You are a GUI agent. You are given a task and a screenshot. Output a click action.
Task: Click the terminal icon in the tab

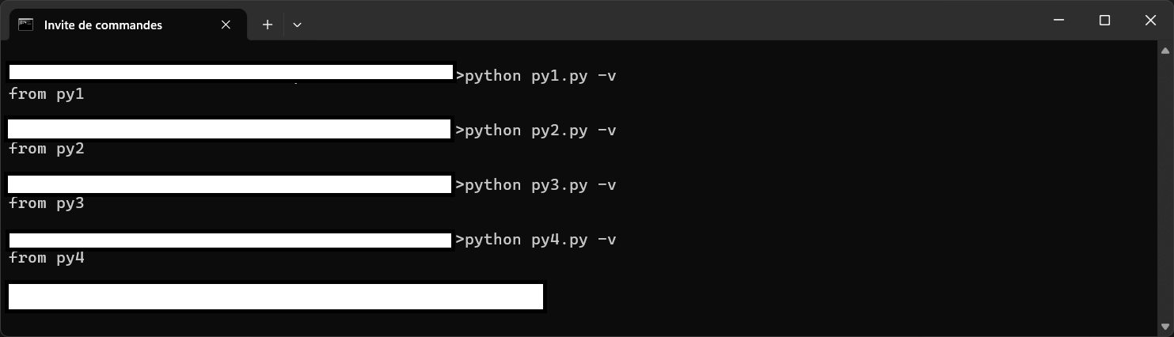[25, 25]
